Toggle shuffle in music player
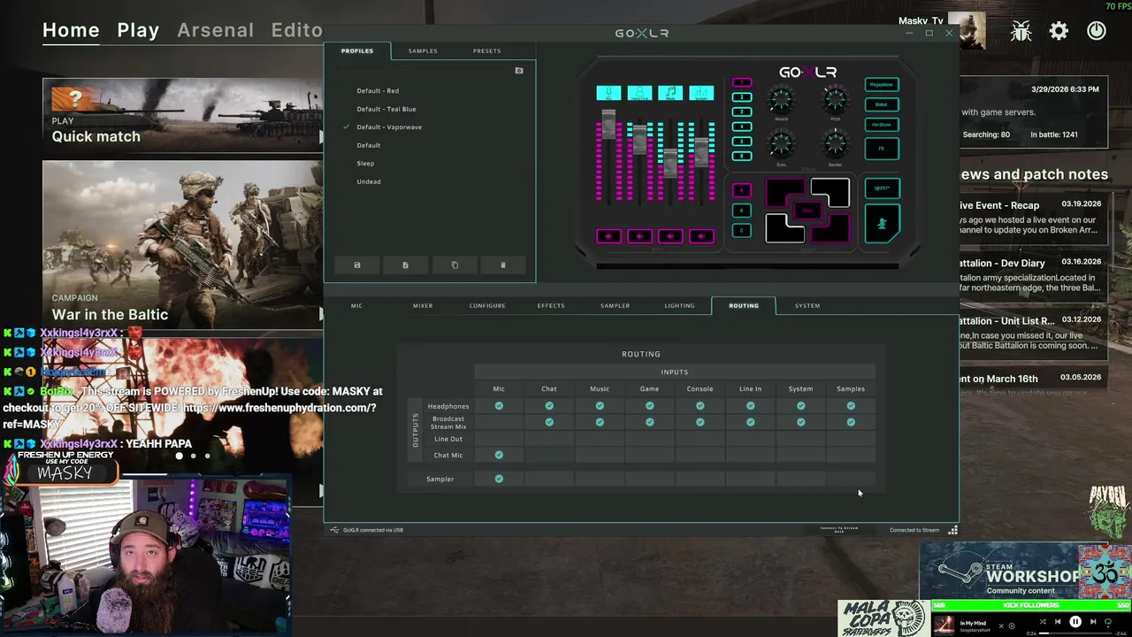Image resolution: width=1132 pixels, height=637 pixels. 1043,622
